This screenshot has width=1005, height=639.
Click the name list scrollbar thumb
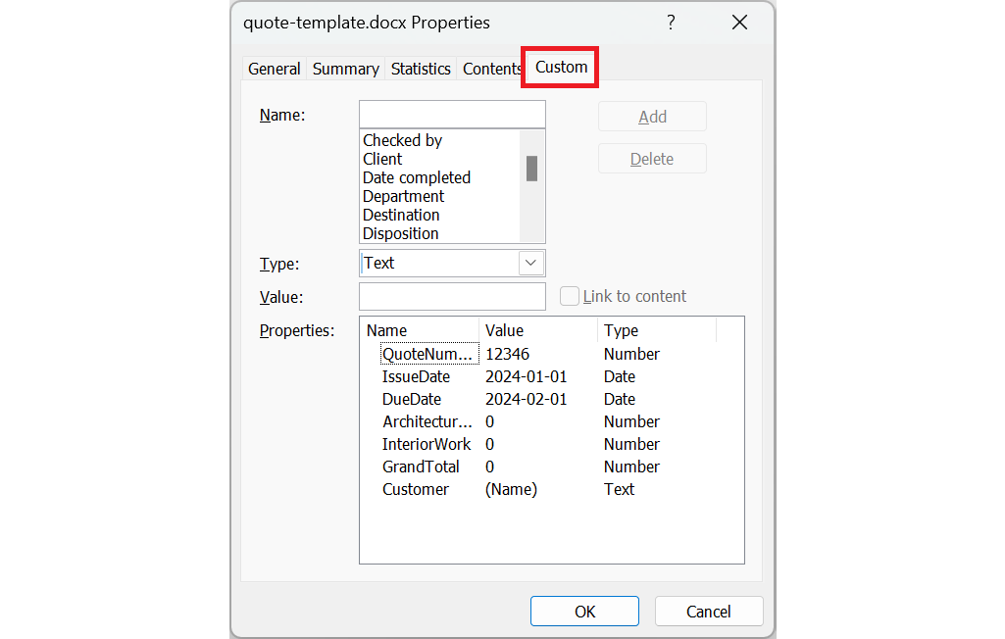(531, 170)
